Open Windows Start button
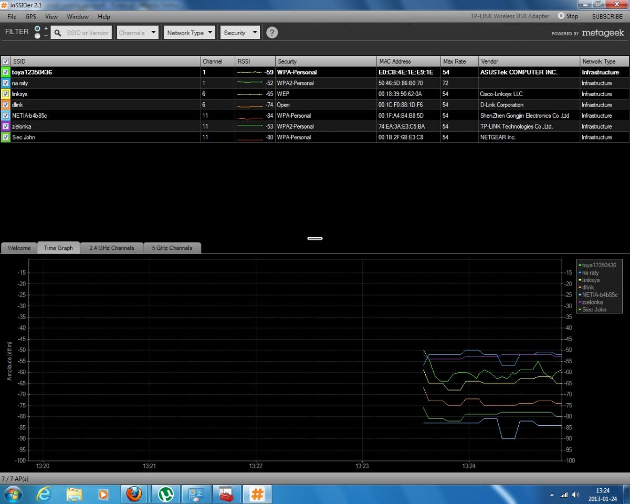The height and width of the screenshot is (504, 630). click(x=13, y=494)
